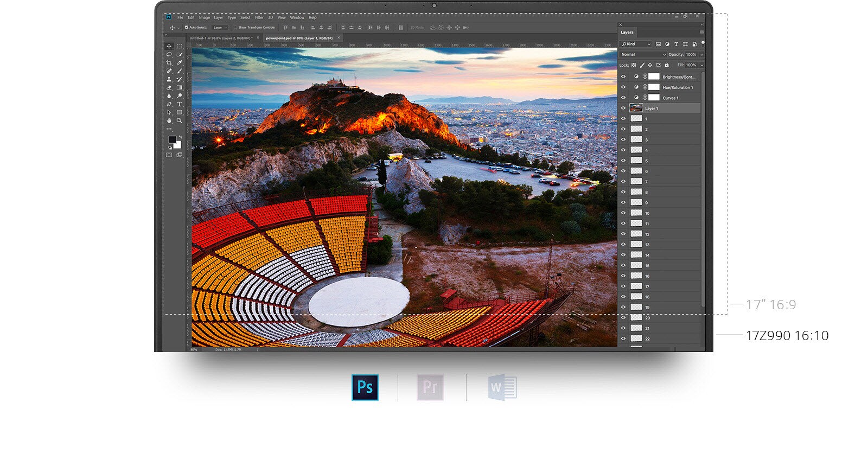Click the Layers panel tab
Image resolution: width=868 pixels, height=454 pixels.
627,33
